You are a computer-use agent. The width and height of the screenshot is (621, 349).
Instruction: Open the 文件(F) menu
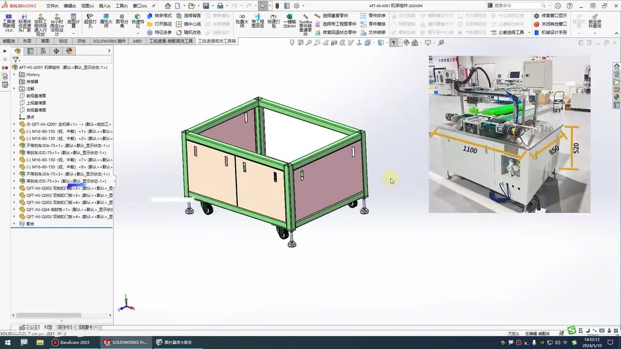52,6
